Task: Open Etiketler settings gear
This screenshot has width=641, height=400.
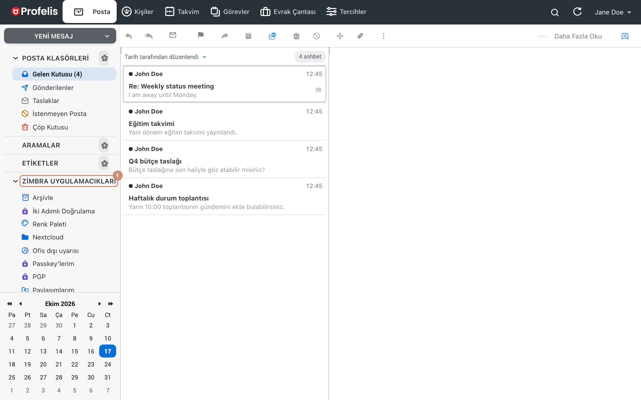Action: coord(104,163)
